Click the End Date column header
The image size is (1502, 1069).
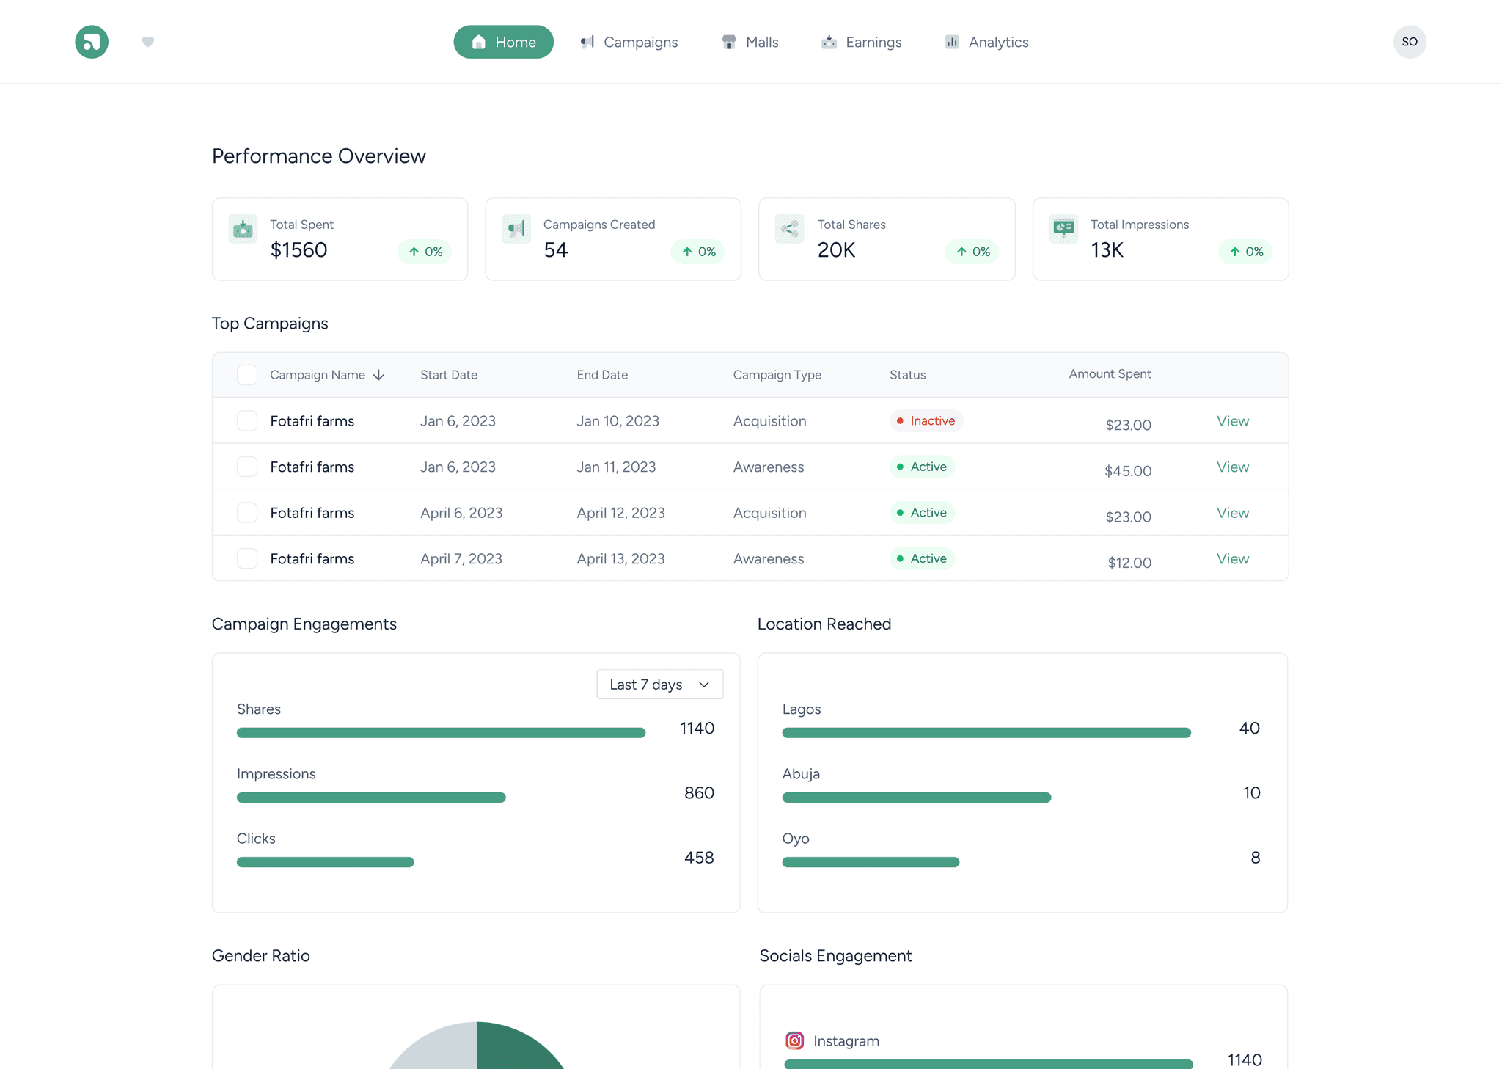pos(602,375)
